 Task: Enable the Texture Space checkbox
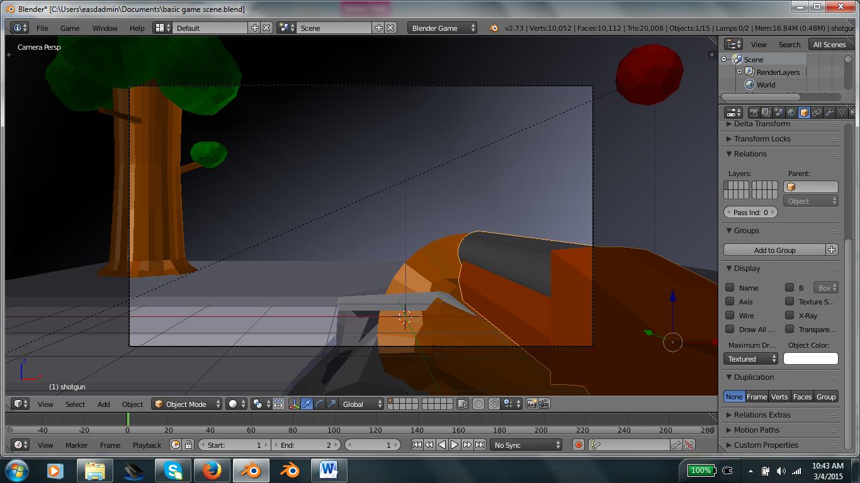(789, 301)
